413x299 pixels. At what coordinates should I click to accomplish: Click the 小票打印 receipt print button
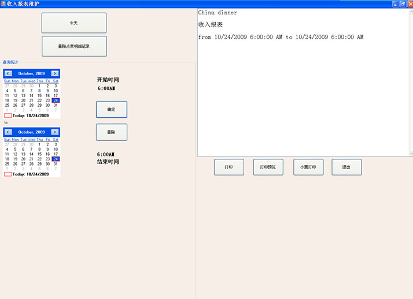[308, 167]
